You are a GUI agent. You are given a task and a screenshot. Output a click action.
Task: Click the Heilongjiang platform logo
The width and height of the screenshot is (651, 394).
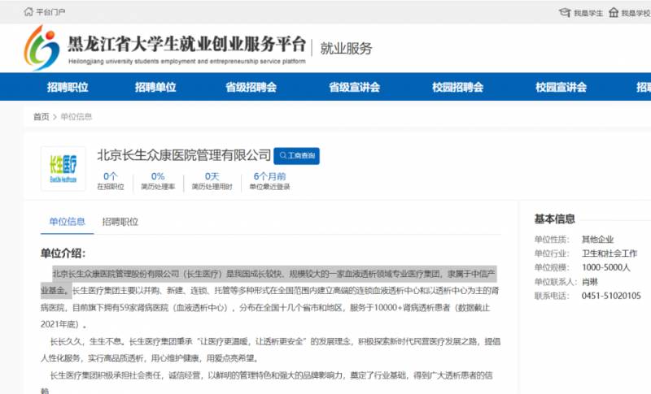(42, 48)
